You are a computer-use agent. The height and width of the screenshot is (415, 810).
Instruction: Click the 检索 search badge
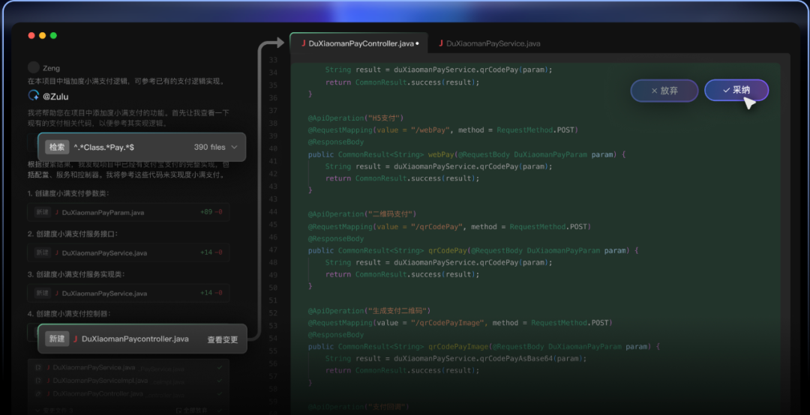(x=57, y=148)
